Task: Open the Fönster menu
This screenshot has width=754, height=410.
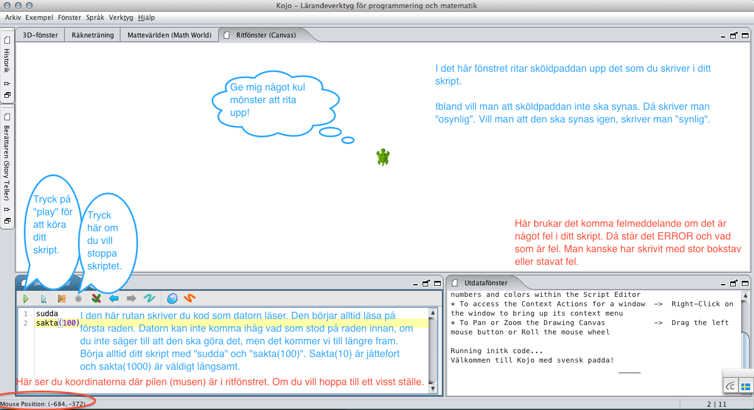Action: [70, 18]
